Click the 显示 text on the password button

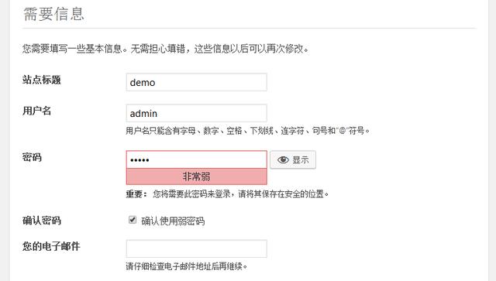301,160
